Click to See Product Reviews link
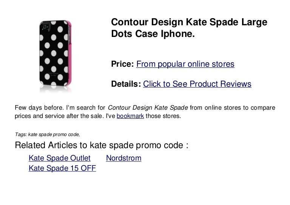The width and height of the screenshot is (290, 205). (197, 84)
